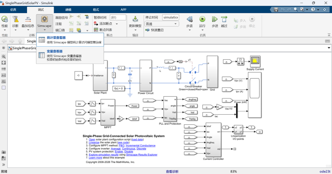
Task: Open the 叠加信息 dropdown arrow
Action: click(28, 30)
